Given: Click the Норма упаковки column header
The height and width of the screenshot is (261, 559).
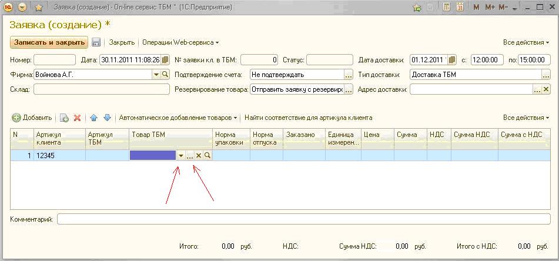Looking at the screenshot, I should [232, 139].
